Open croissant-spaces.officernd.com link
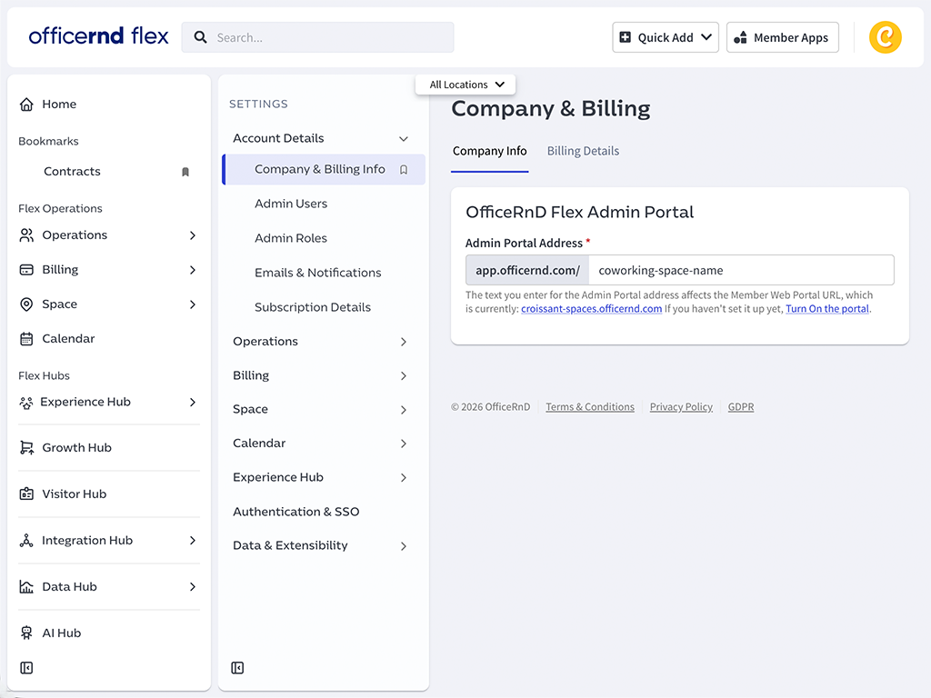The height and width of the screenshot is (698, 931). click(591, 309)
